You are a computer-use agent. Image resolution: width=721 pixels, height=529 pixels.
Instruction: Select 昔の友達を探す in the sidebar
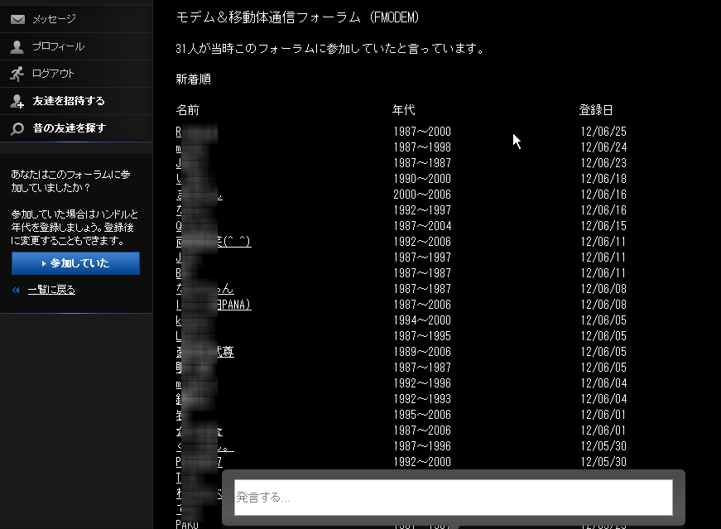pyautogui.click(x=69, y=128)
